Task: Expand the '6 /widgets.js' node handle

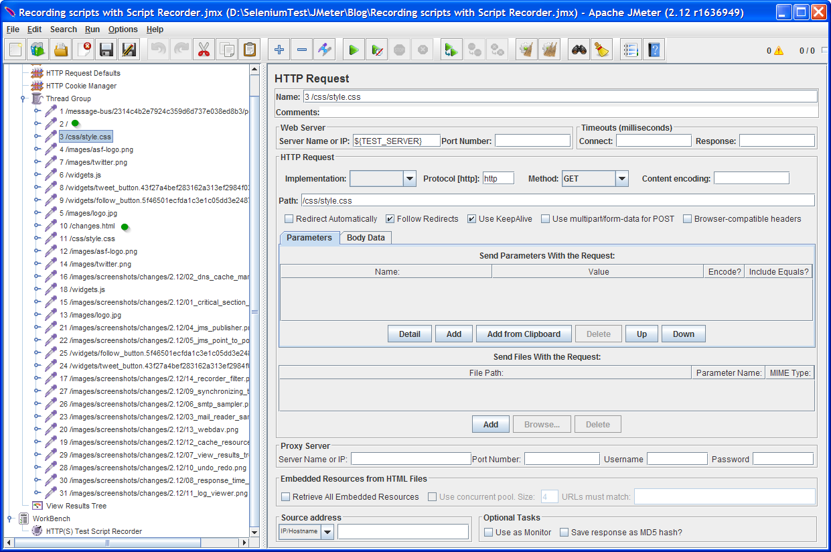Action: 37,175
